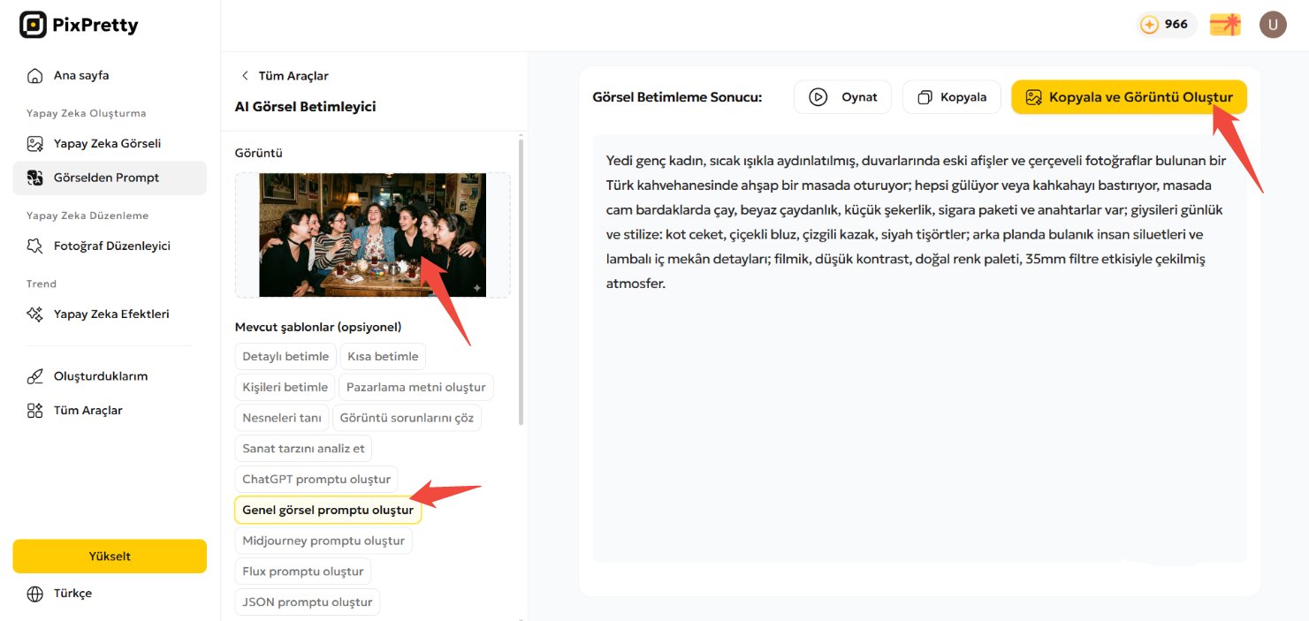Click Kopyala ve Görüntü Oluştur button
1309x621 pixels.
point(1128,97)
